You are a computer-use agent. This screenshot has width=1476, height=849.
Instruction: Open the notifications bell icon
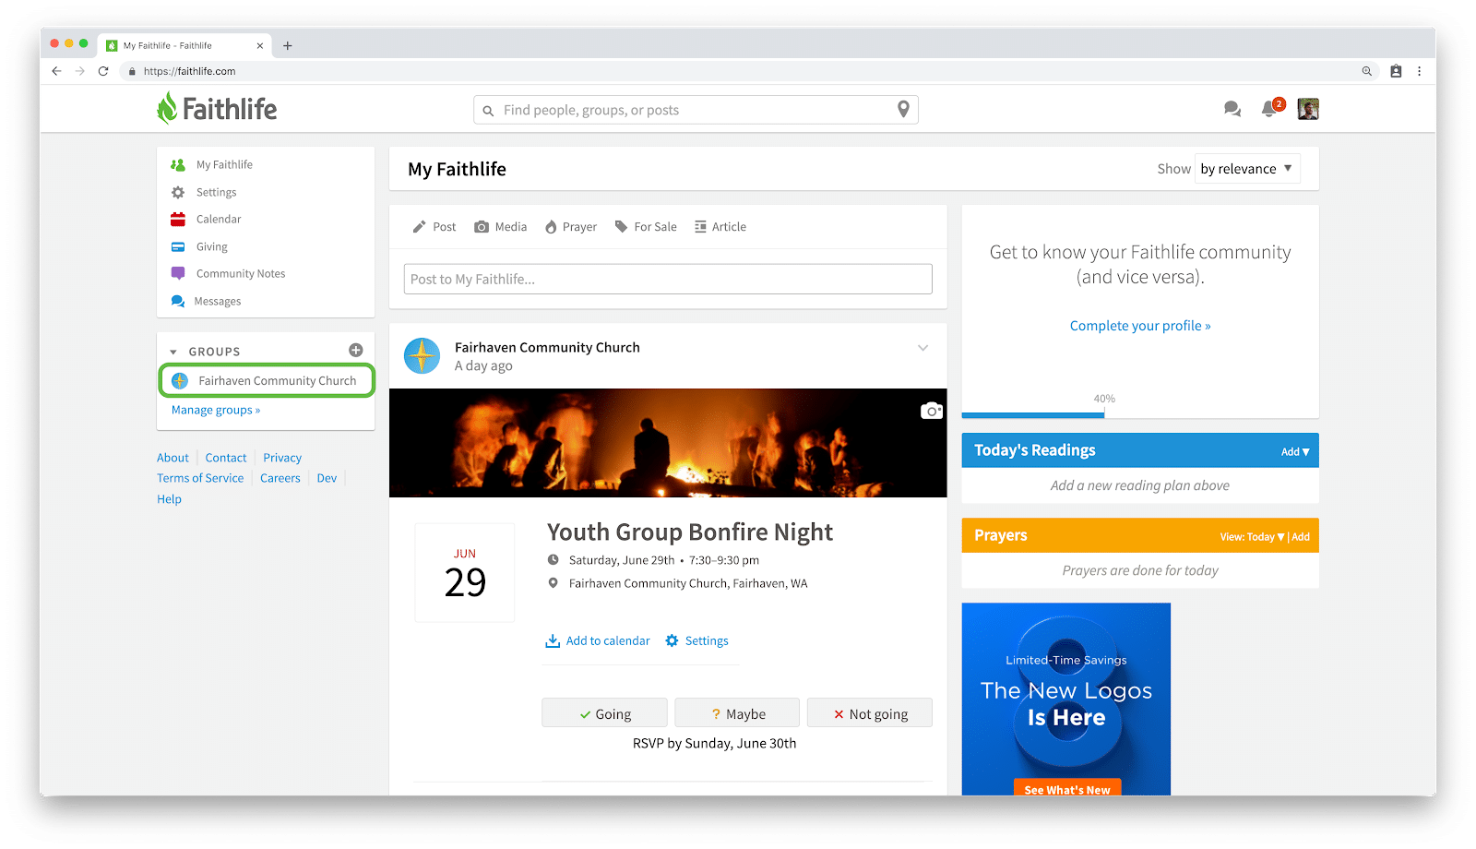1270,109
